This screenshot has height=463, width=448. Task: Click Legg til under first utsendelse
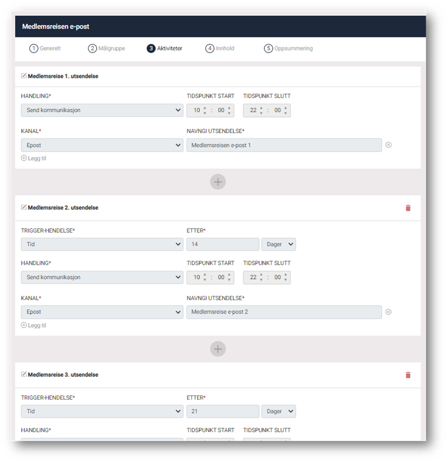coord(33,158)
